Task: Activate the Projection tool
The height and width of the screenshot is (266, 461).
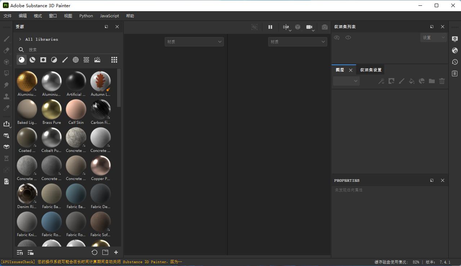Action: [x=6, y=62]
